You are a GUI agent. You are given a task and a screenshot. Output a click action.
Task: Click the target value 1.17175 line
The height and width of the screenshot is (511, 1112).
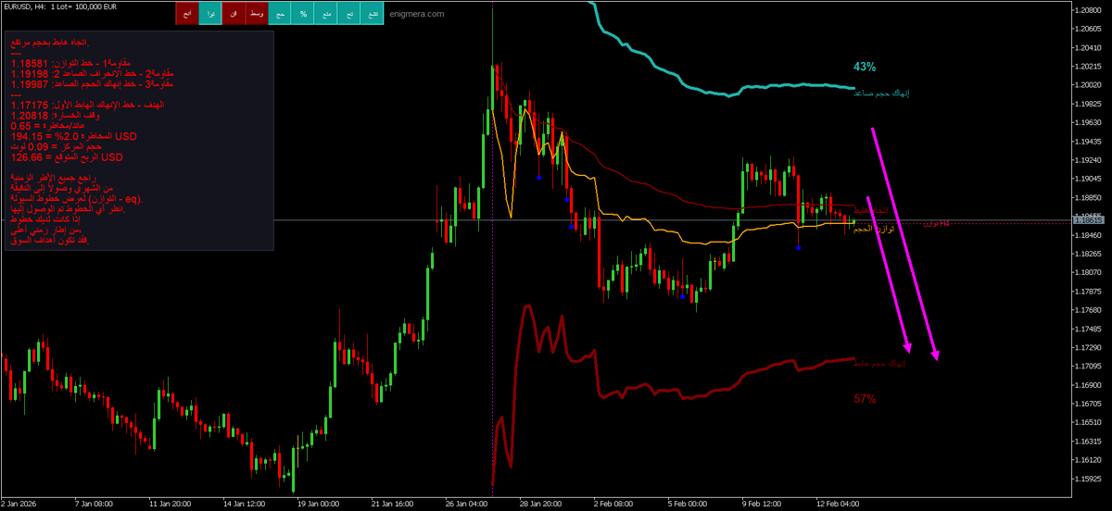click(x=87, y=105)
